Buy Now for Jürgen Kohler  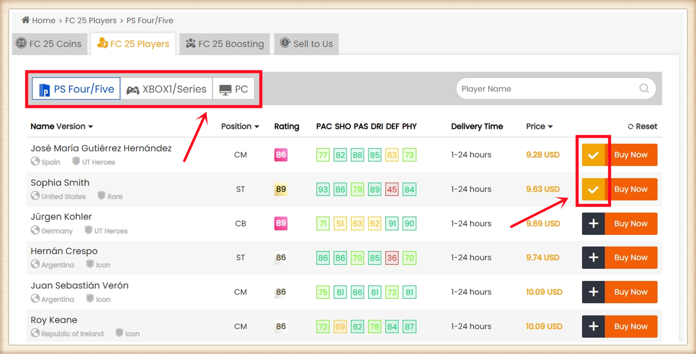click(x=631, y=223)
